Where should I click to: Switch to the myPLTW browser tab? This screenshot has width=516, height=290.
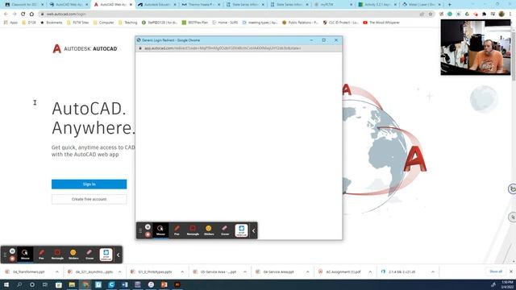(333, 5)
